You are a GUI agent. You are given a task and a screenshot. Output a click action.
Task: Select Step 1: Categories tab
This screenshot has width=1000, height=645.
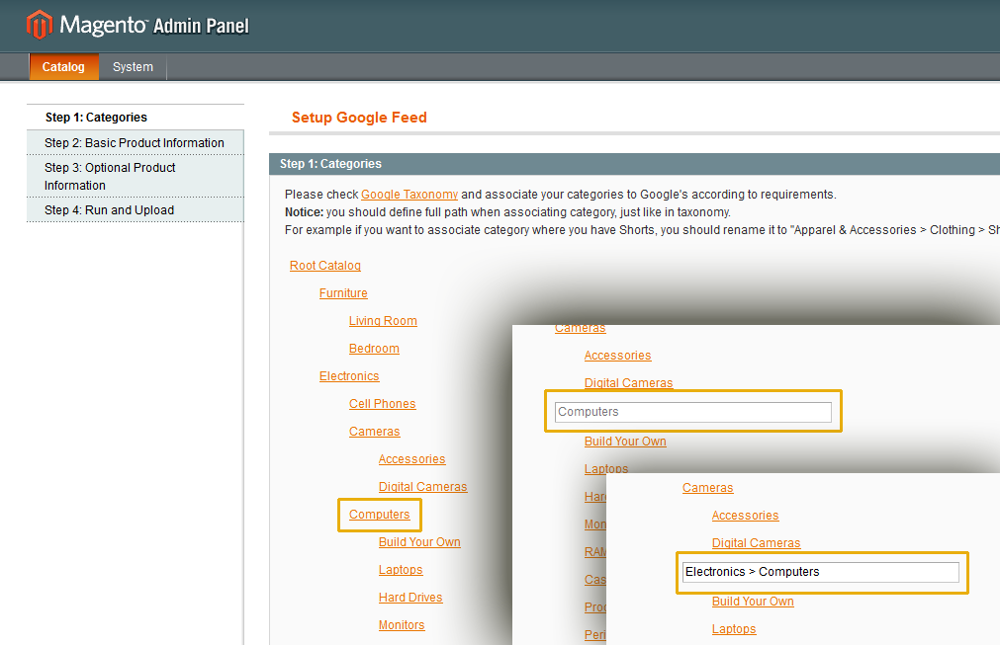pyautogui.click(x=96, y=118)
